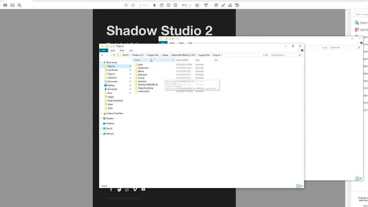Image resolution: width=368 pixels, height=207 pixels.
Task: Unpin Downloads from Quick access
Action: pos(130,89)
